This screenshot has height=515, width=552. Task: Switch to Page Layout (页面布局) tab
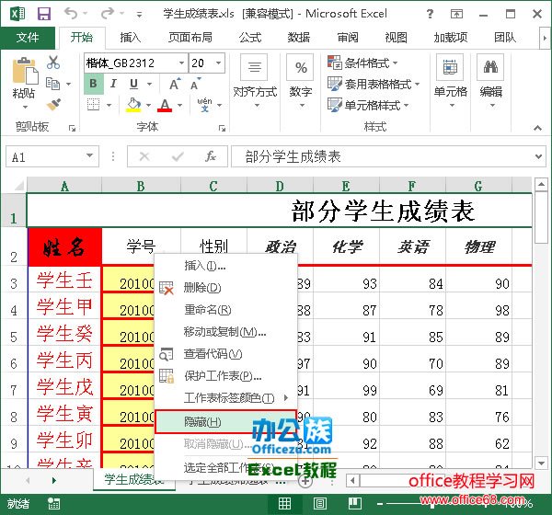[x=190, y=38]
